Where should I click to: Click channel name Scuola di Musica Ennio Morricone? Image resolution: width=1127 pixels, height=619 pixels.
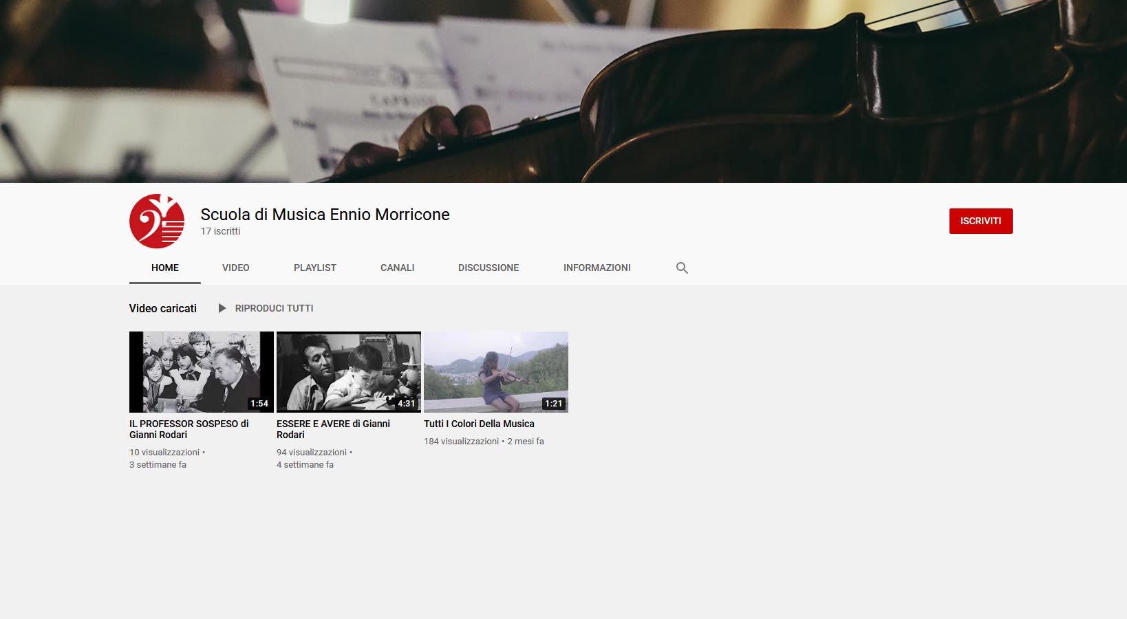(x=325, y=215)
